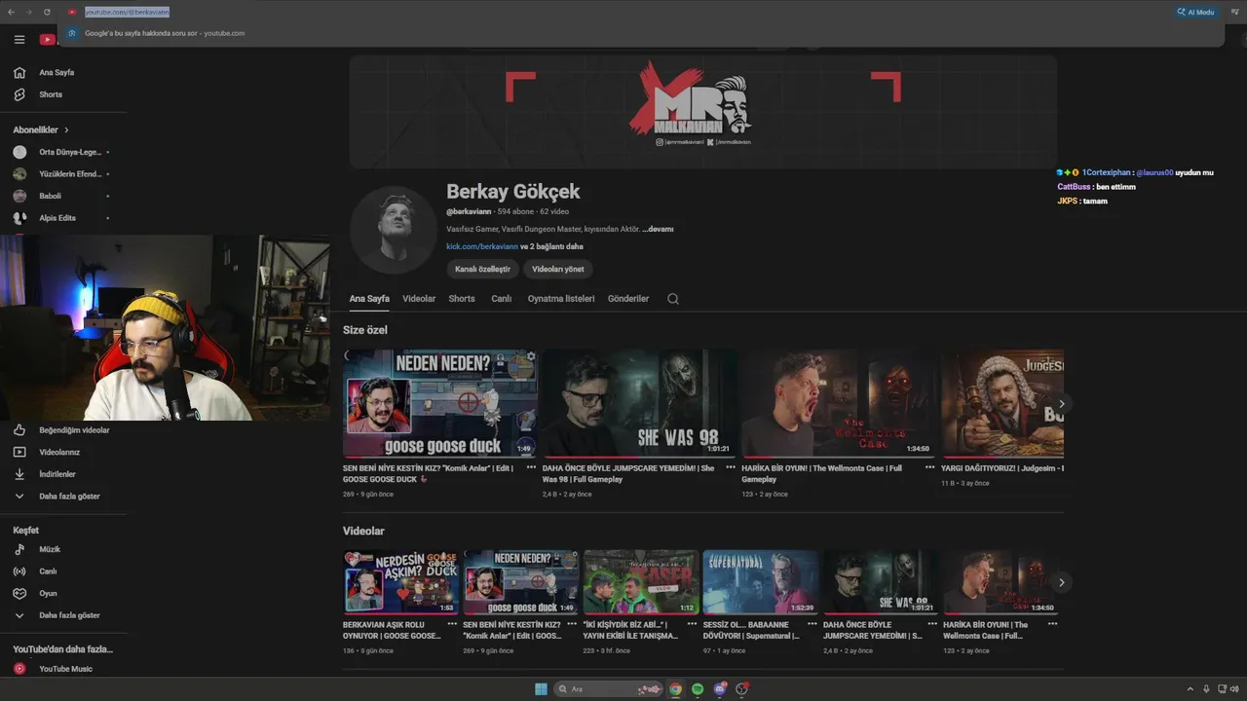Open the She Was 98 thumbnail in Size özel
The image size is (1247, 701).
639,403
